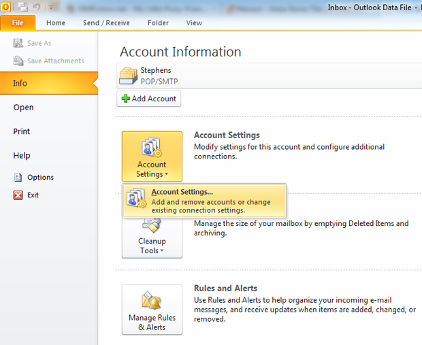Click the Save As icon
This screenshot has height=345, width=422.
pos(18,43)
